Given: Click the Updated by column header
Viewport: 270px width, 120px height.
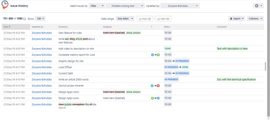Looking at the screenshot, I should pyautogui.click(x=38, y=27).
